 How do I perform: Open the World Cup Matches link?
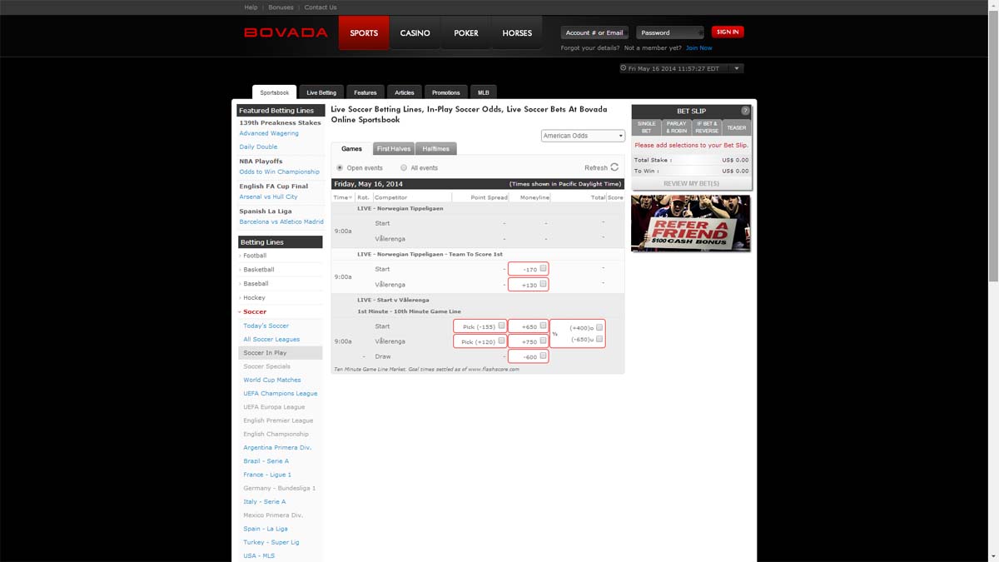pos(272,380)
